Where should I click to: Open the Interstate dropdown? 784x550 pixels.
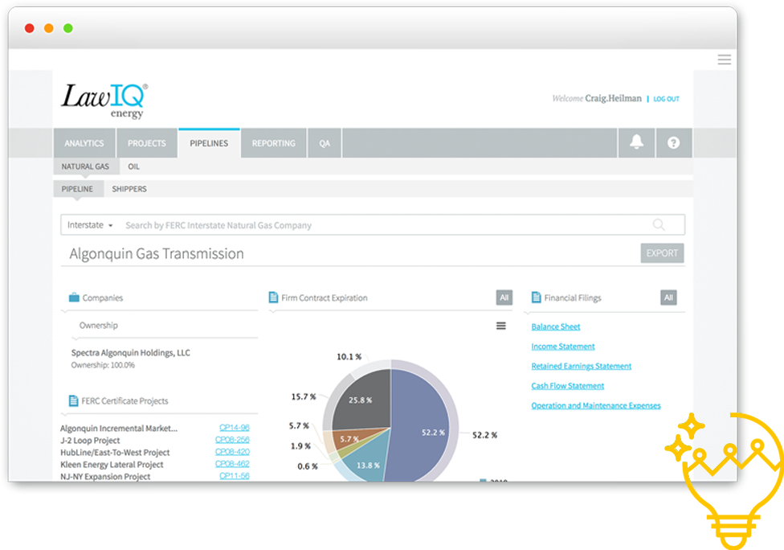(90, 224)
